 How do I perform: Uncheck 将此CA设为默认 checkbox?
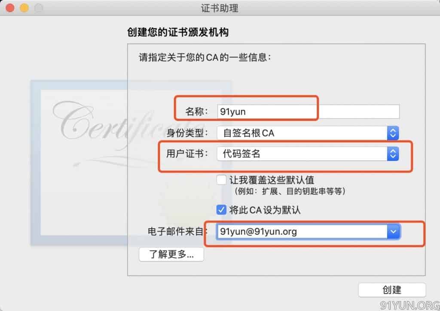(x=221, y=210)
